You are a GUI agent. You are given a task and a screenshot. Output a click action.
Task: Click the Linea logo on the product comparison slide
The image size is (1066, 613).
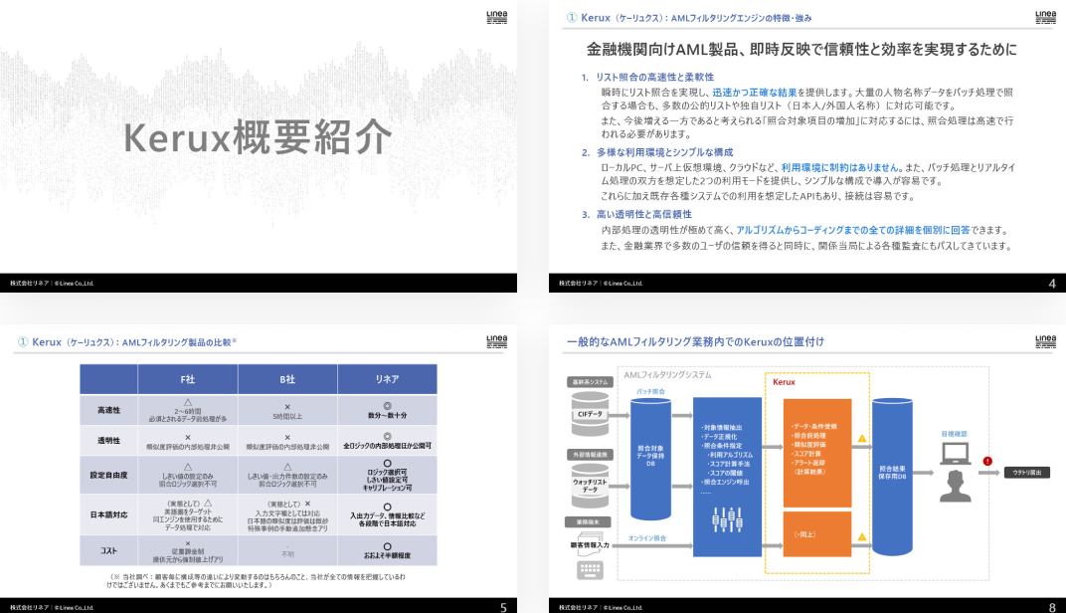(x=497, y=341)
